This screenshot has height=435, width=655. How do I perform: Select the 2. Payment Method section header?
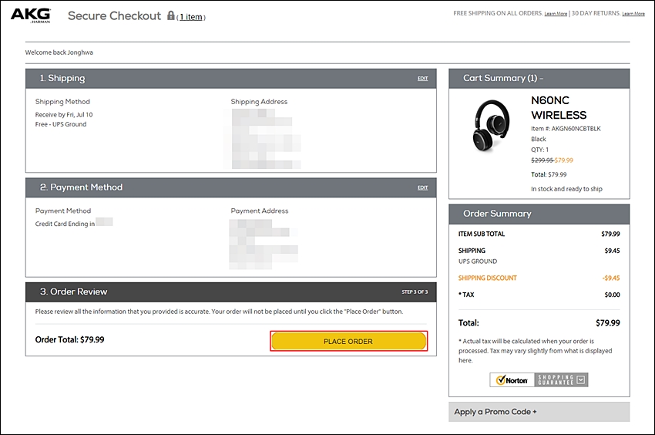[x=231, y=187]
